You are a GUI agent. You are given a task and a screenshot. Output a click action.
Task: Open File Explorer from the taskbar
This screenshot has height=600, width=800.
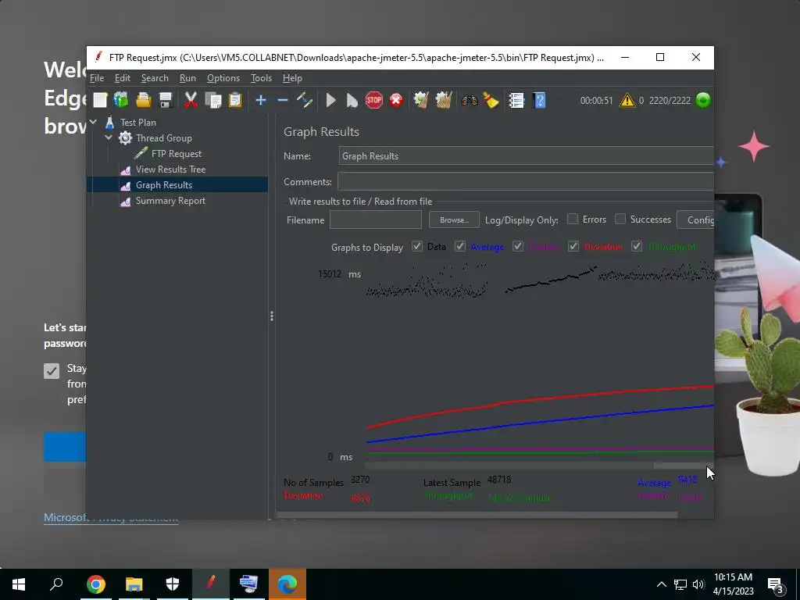(134, 584)
